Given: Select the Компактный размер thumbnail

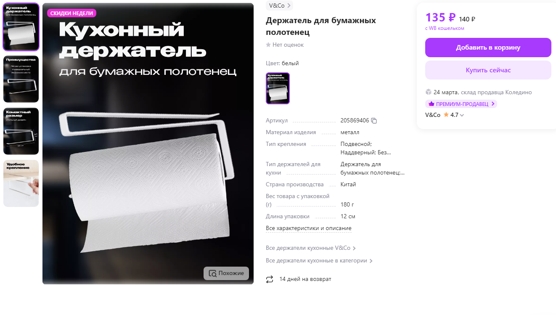Looking at the screenshot, I should [21, 131].
